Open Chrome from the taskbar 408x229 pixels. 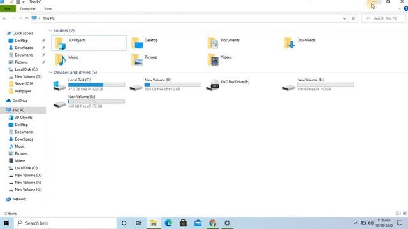(212, 223)
